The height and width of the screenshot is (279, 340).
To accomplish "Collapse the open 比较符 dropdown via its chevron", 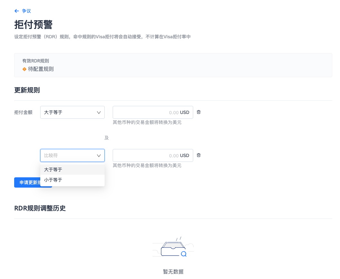I will click(x=99, y=155).
